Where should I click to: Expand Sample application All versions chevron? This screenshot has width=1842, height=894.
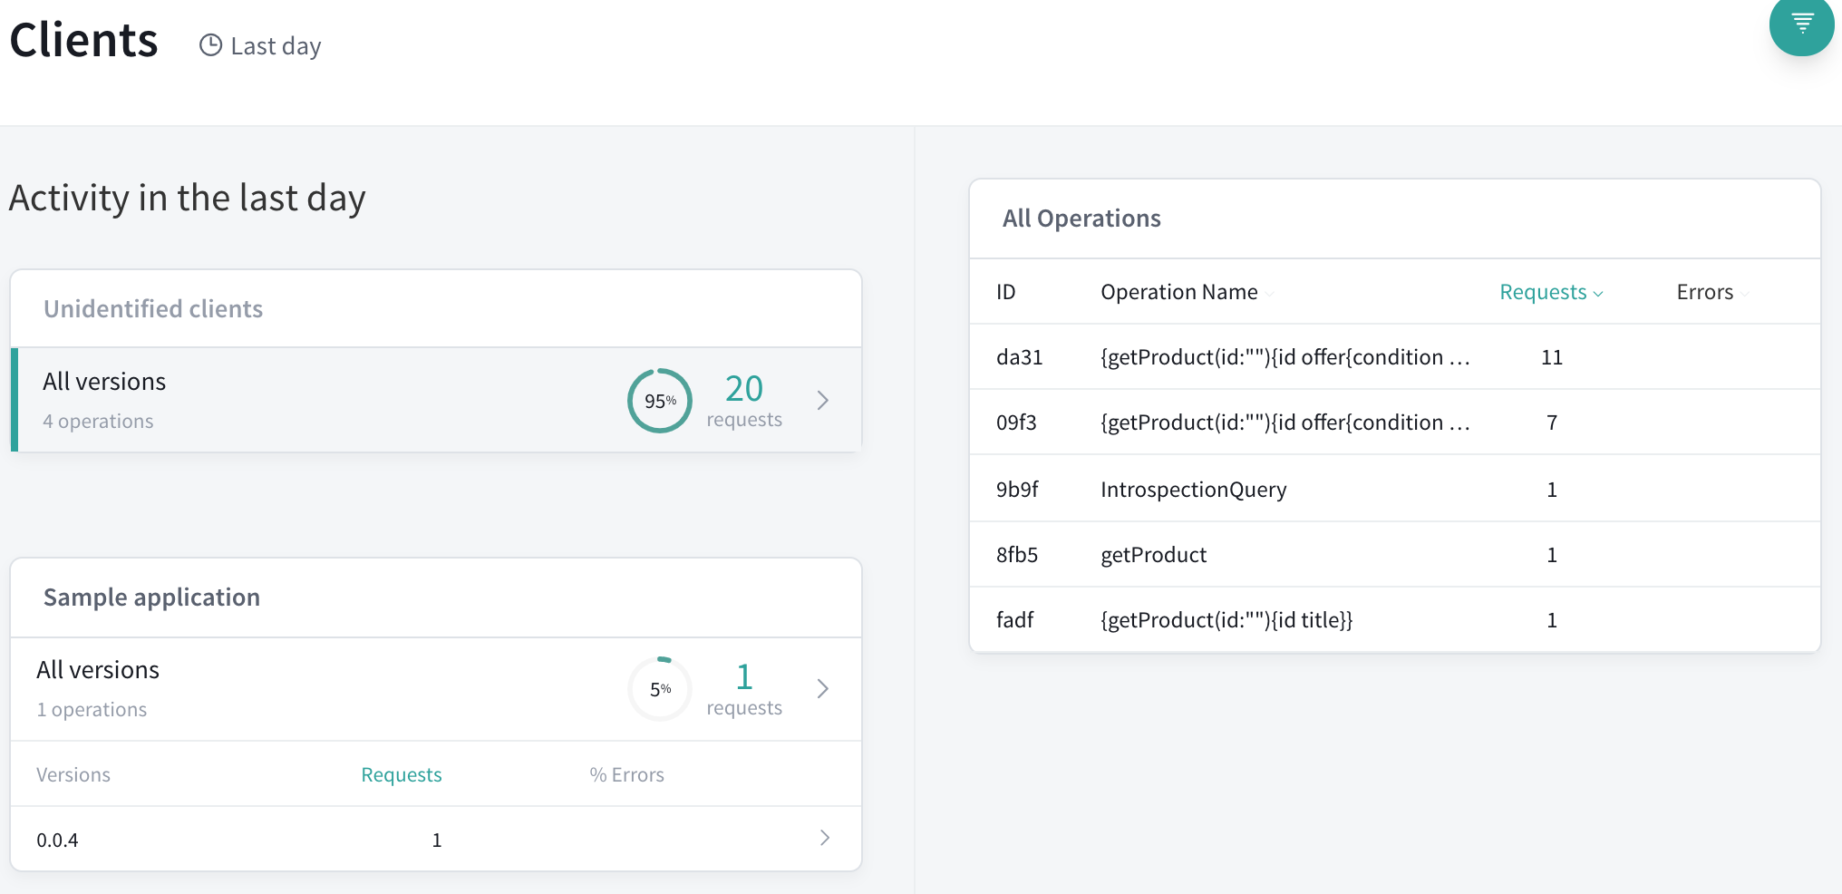(x=822, y=689)
